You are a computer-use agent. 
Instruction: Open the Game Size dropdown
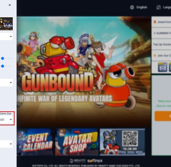(6, 120)
